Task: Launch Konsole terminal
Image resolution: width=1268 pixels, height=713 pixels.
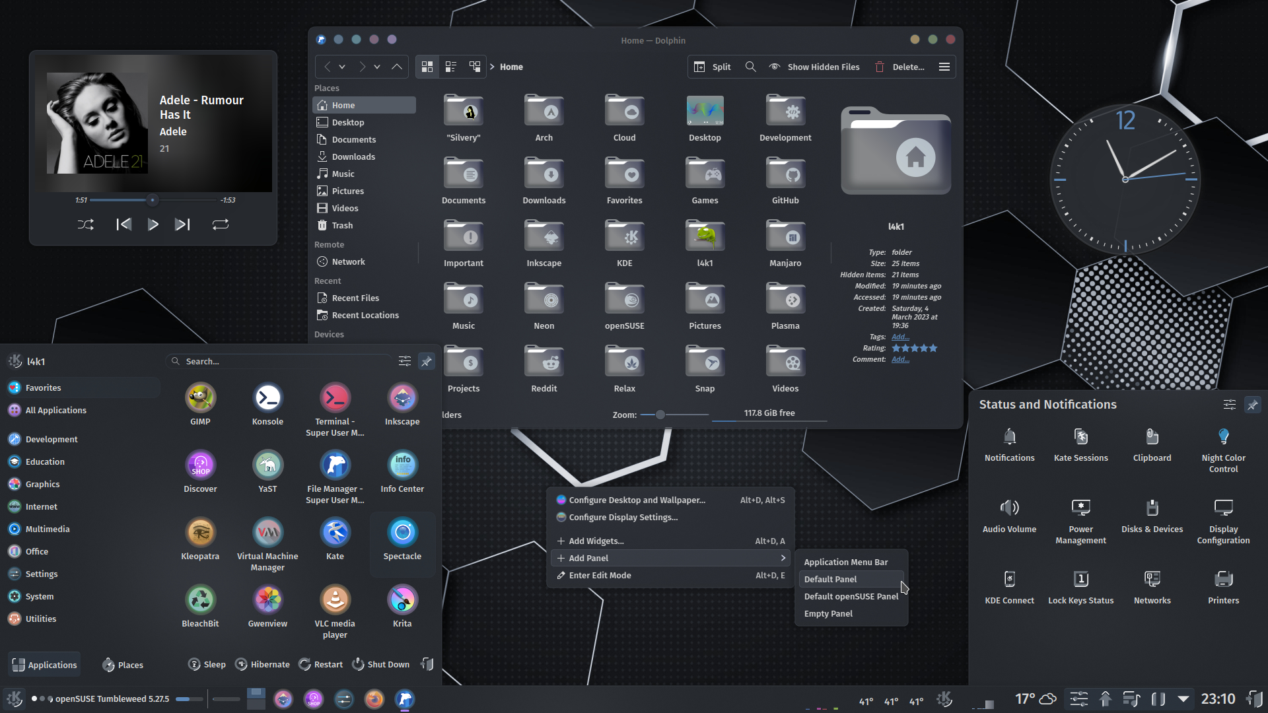Action: pyautogui.click(x=267, y=405)
